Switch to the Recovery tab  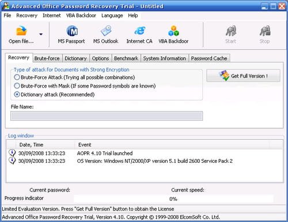tap(19, 58)
